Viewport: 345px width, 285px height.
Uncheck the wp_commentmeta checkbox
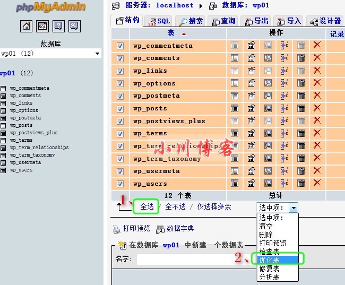tap(120, 46)
